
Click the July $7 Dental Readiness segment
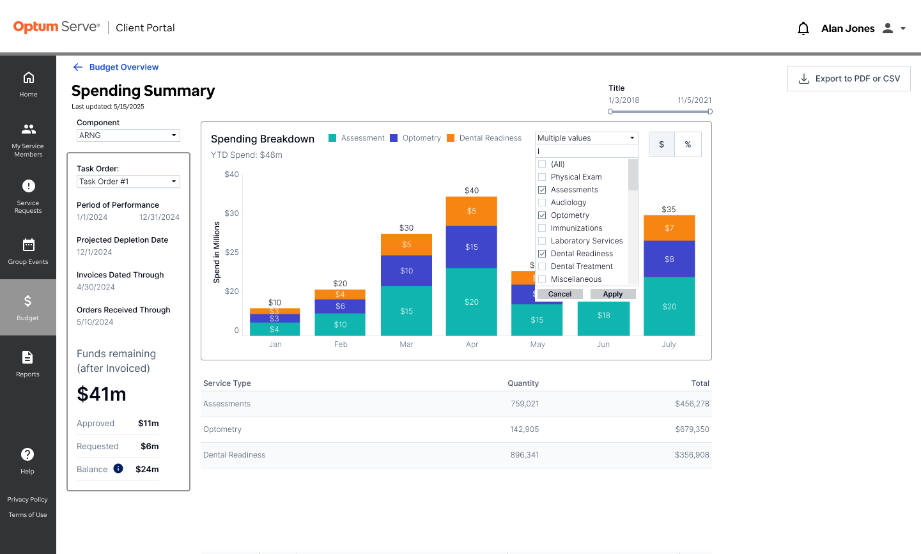tap(669, 228)
